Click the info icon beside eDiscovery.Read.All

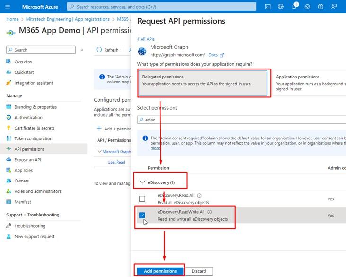[199, 196]
